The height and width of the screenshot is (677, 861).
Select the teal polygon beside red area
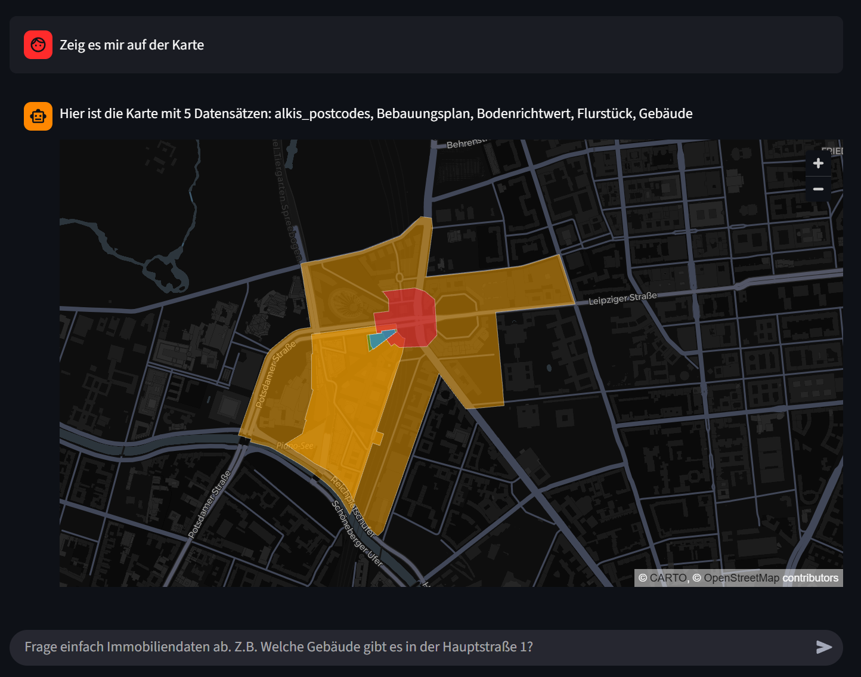(x=380, y=339)
